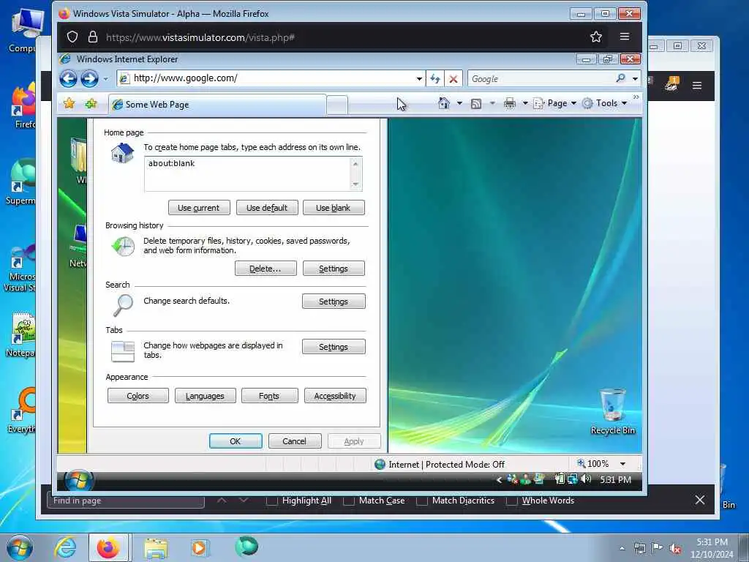The height and width of the screenshot is (562, 749).
Task: Go forward with IE forward arrow
Action: [x=89, y=78]
